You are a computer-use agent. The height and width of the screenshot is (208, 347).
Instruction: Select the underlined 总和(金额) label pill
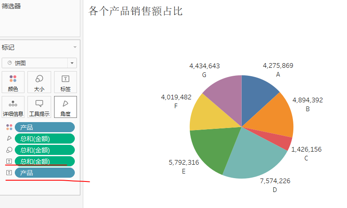coord(44,161)
